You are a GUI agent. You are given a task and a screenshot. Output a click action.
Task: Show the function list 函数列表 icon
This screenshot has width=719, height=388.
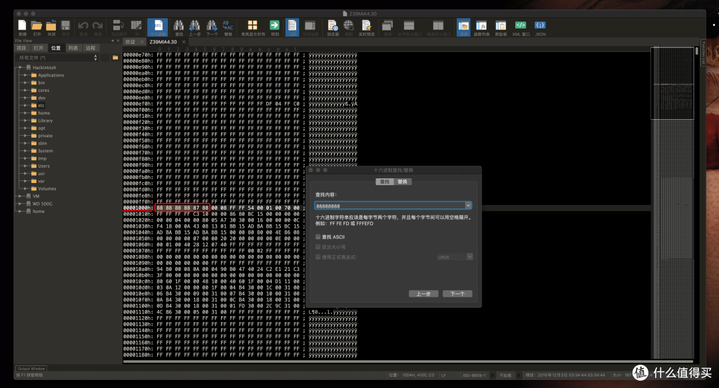coord(481,27)
